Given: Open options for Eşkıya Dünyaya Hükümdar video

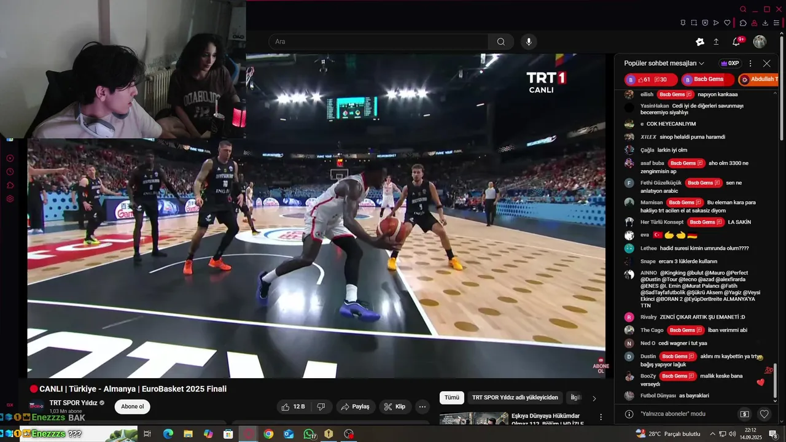Looking at the screenshot, I should click(x=601, y=417).
